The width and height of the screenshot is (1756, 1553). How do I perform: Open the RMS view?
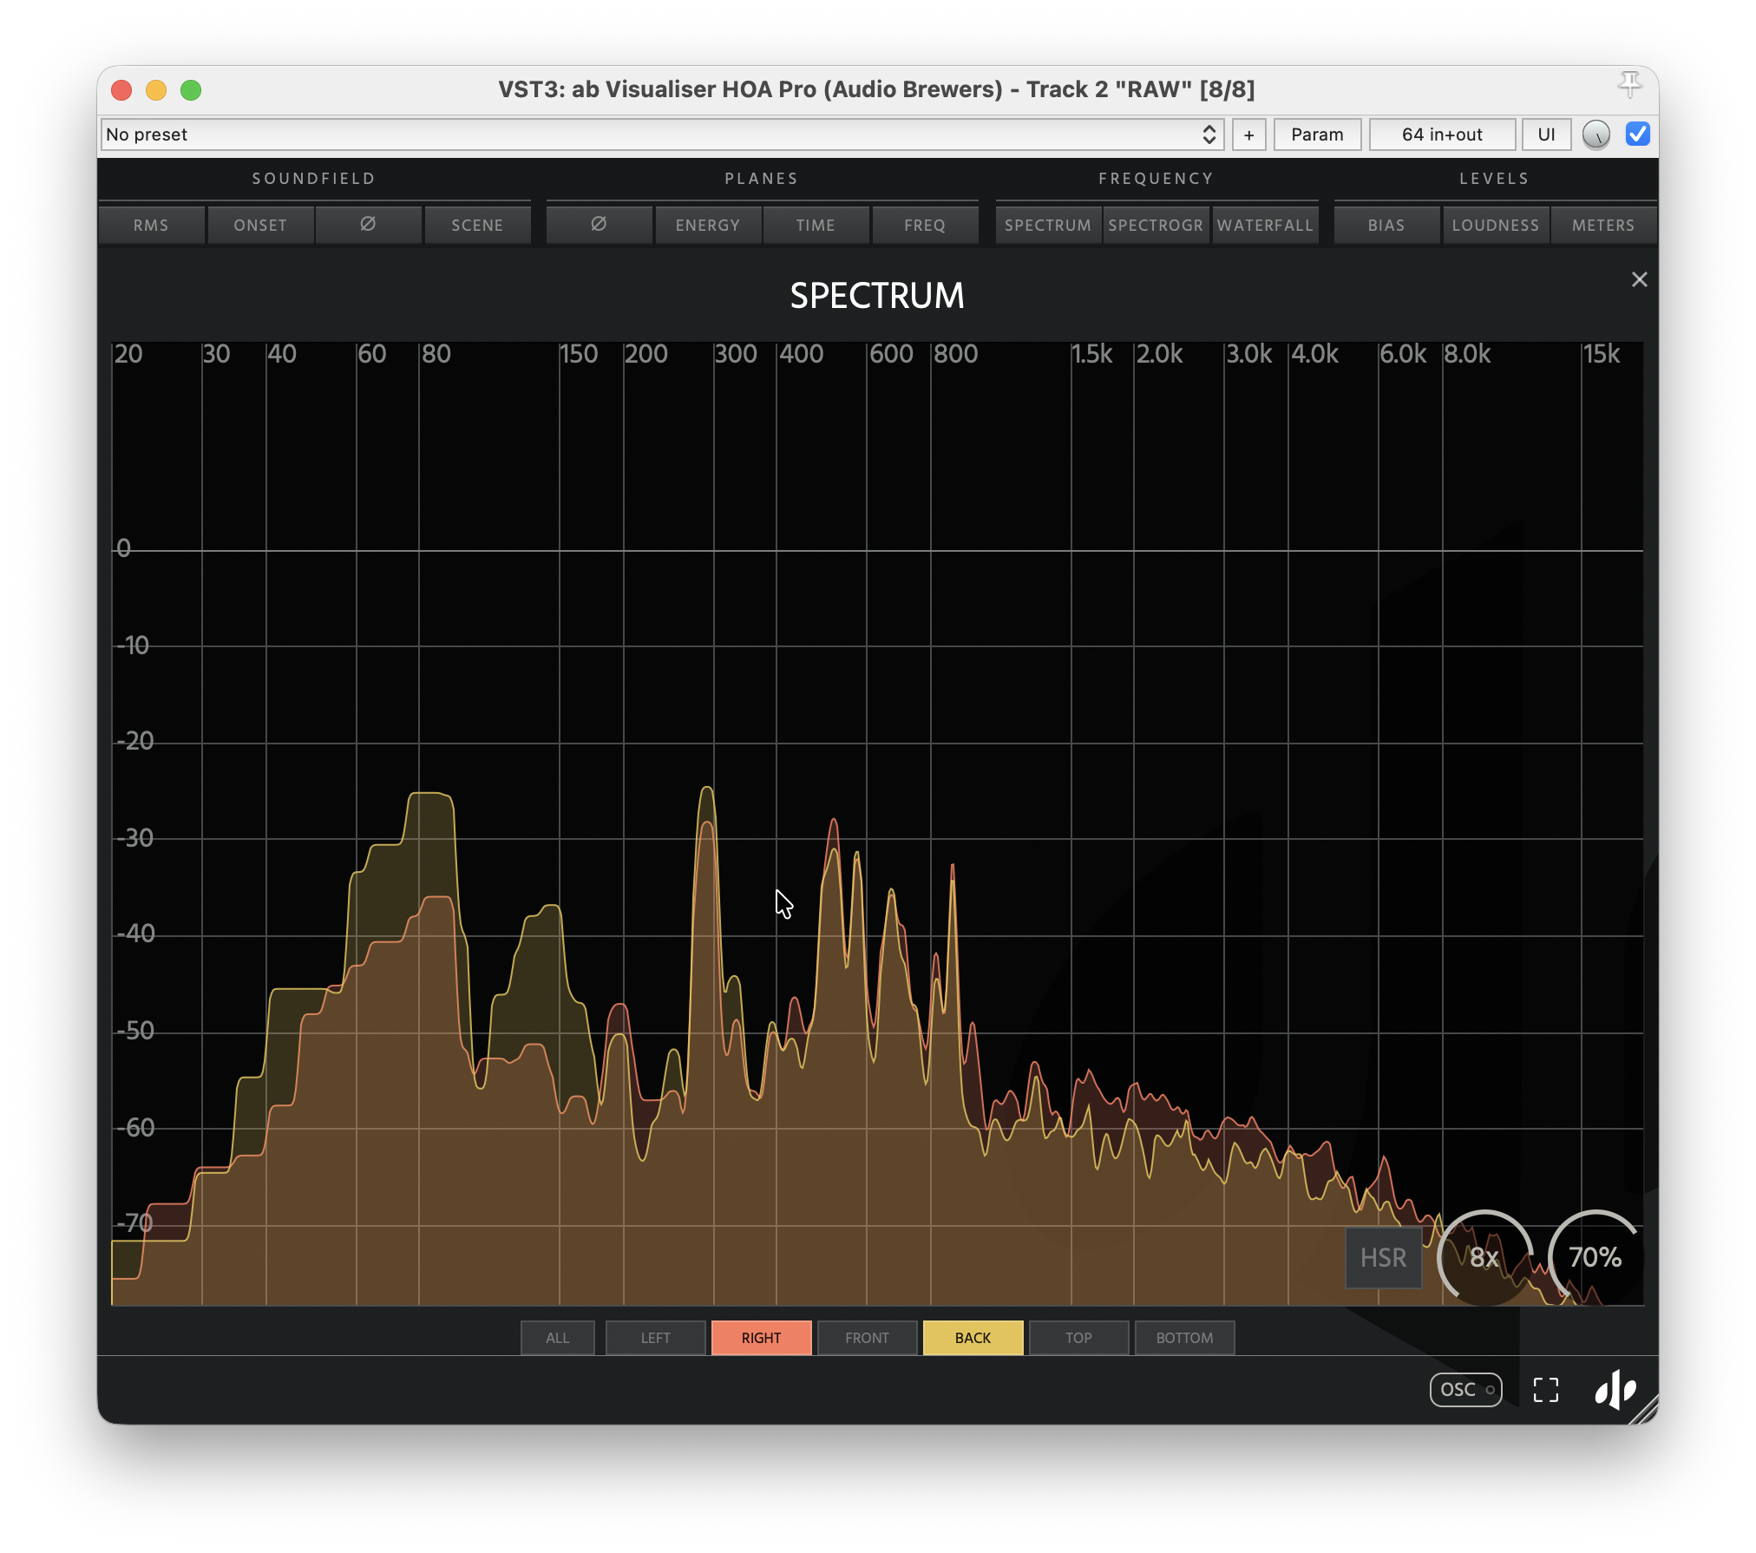151,225
